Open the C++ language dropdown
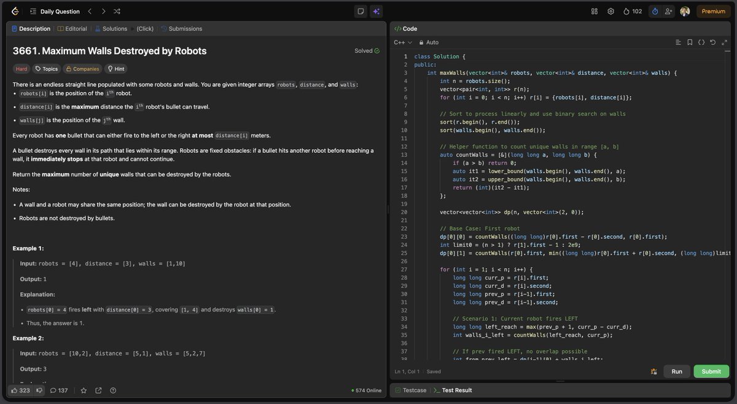This screenshot has height=404, width=737. coord(403,42)
